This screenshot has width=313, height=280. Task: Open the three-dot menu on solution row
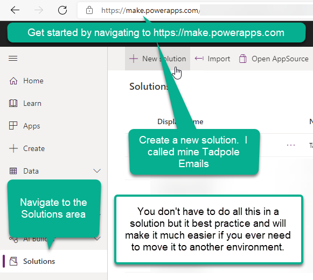point(291,145)
